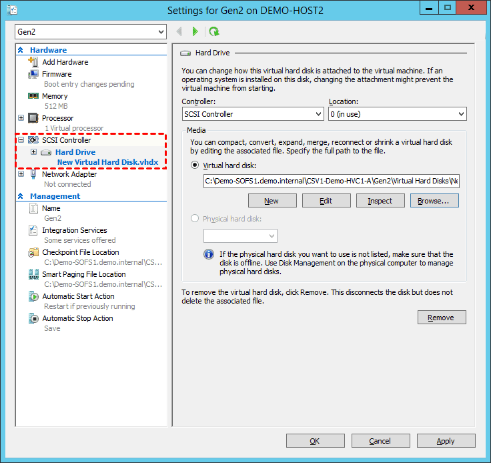Collapse the Hardware section
The height and width of the screenshot is (463, 491).
pos(21,50)
